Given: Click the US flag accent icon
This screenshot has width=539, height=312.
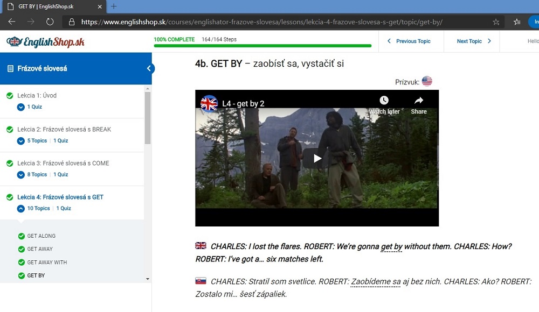Looking at the screenshot, I should [x=427, y=82].
